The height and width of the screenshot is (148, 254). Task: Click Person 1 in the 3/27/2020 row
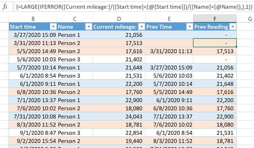tap(75, 35)
